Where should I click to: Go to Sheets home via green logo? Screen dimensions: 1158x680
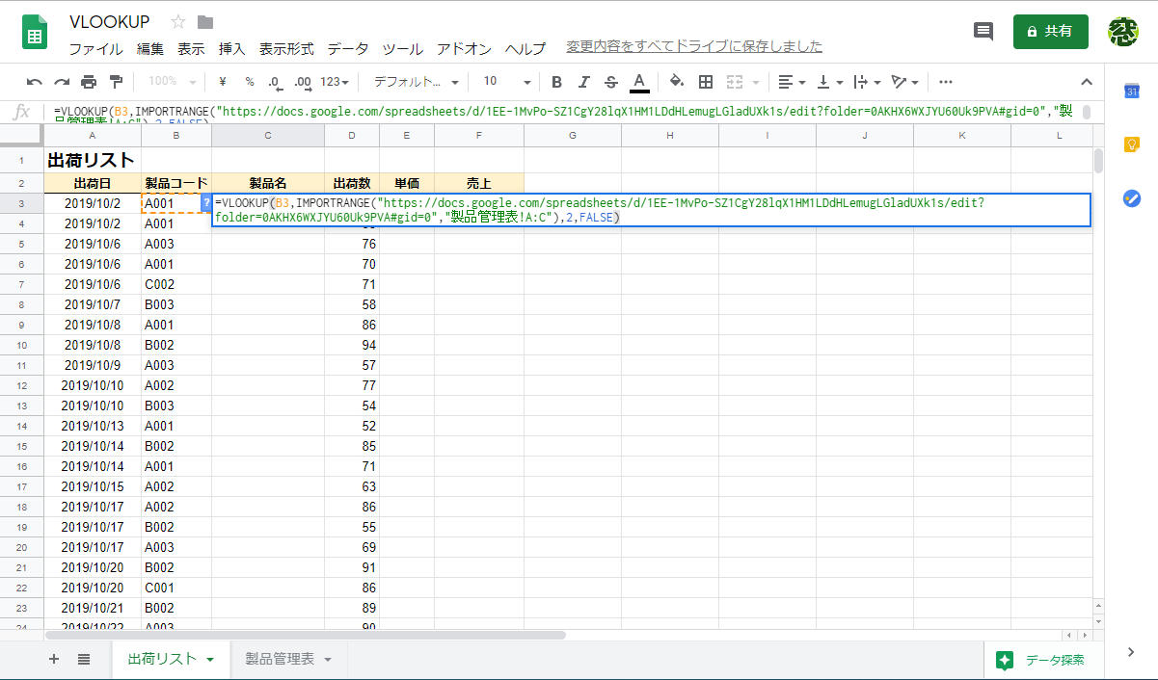tap(35, 32)
